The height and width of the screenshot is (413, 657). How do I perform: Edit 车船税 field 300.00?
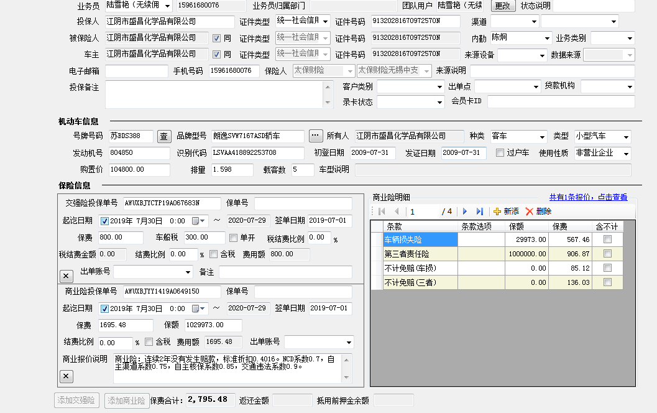click(x=204, y=238)
